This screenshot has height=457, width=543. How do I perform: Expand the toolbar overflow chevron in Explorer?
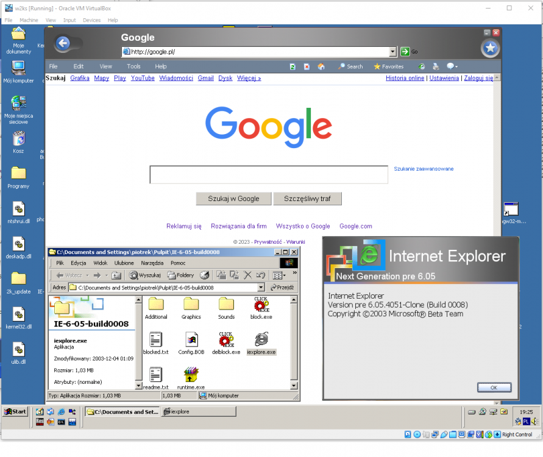[x=295, y=273]
